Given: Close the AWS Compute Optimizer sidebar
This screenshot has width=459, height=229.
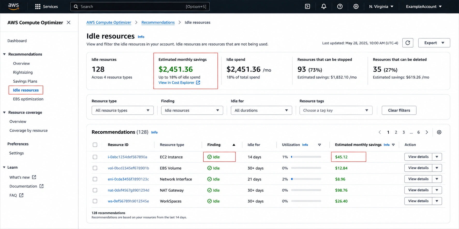Looking at the screenshot, I should coord(69,22).
